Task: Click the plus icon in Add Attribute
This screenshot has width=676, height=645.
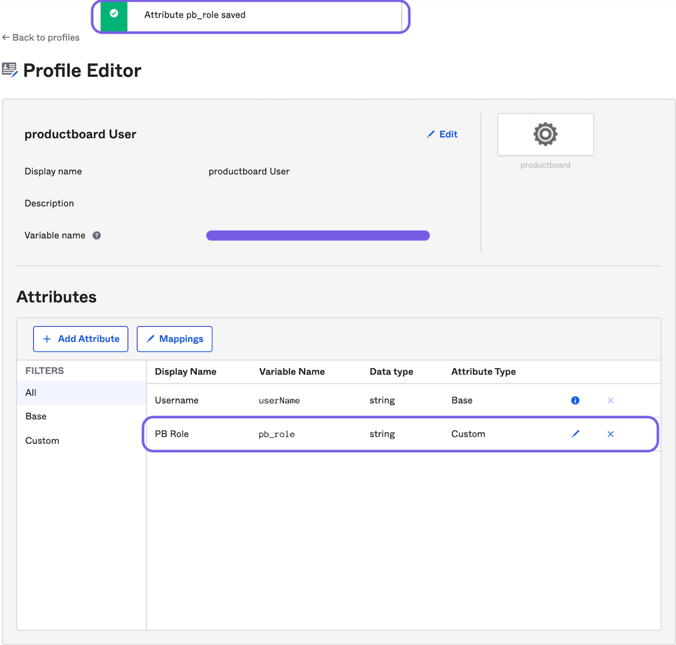Action: (47, 339)
